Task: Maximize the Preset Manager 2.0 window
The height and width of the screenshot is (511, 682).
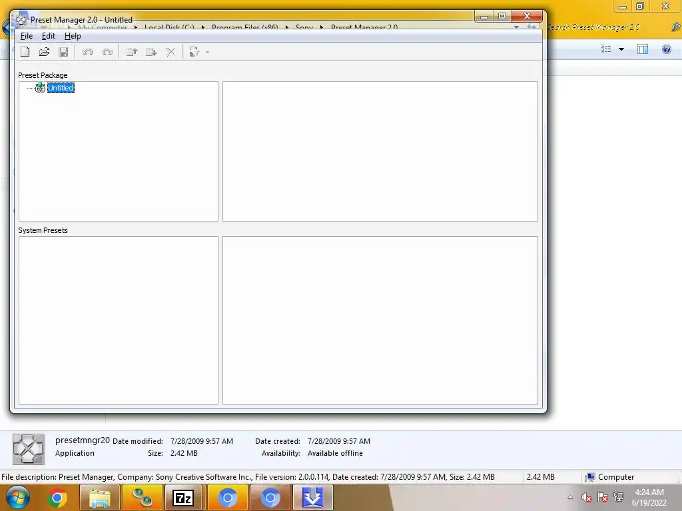Action: tap(502, 16)
